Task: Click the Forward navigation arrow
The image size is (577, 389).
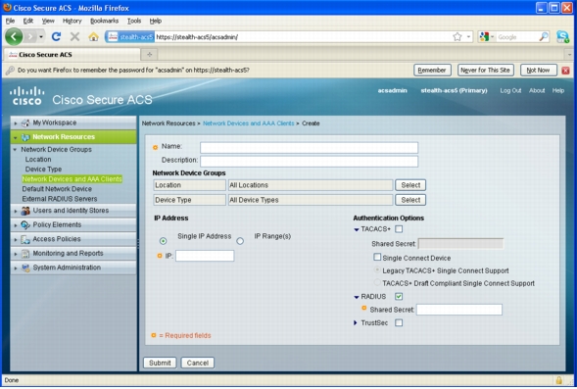Action: (31, 37)
